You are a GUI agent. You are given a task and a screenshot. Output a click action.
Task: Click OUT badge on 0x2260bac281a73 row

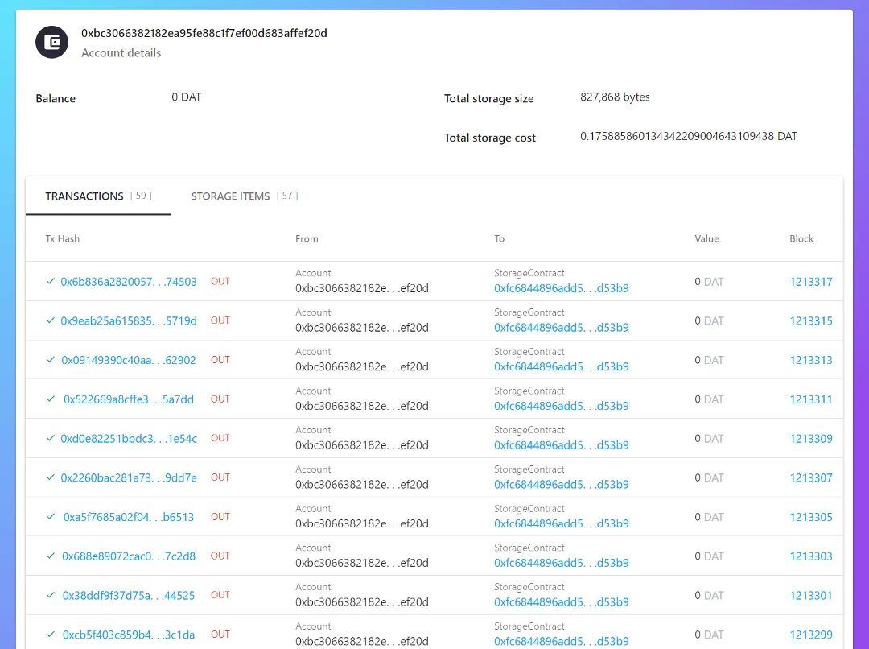click(x=220, y=477)
